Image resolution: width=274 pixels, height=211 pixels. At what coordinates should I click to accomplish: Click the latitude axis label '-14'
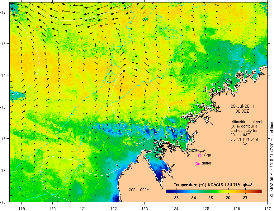[x=3, y=75]
